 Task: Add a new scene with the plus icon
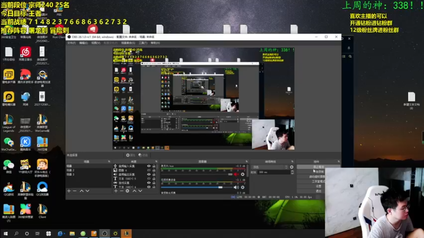tap(69, 191)
